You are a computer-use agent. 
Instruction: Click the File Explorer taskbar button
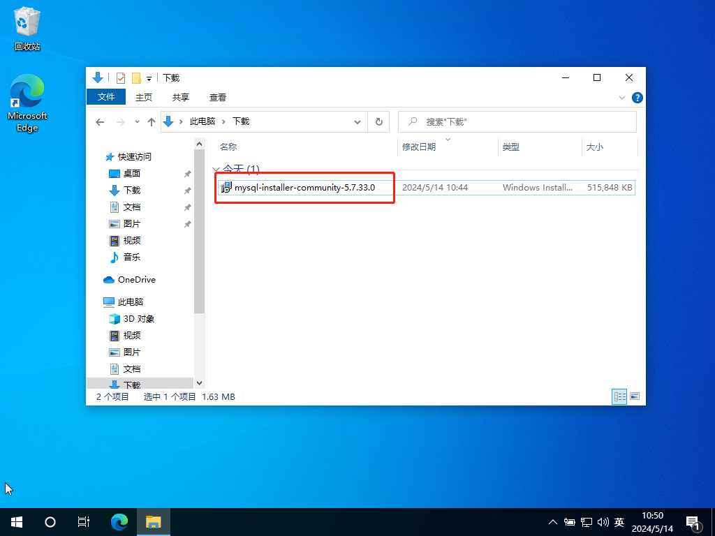tap(153, 522)
